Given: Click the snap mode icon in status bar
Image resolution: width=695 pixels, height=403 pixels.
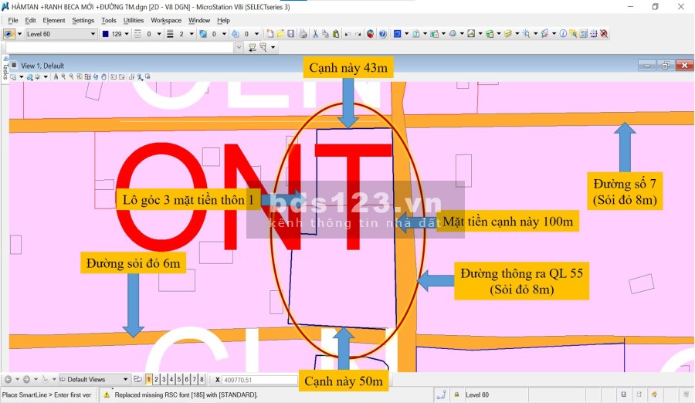Looking at the screenshot, I should (441, 395).
